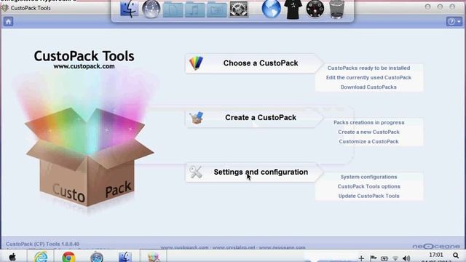Click the CustoPack Tools taskbar icon
Viewport: 466px width, 262px height.
click(154, 257)
